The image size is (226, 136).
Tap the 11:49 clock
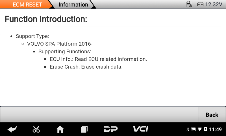point(215,129)
